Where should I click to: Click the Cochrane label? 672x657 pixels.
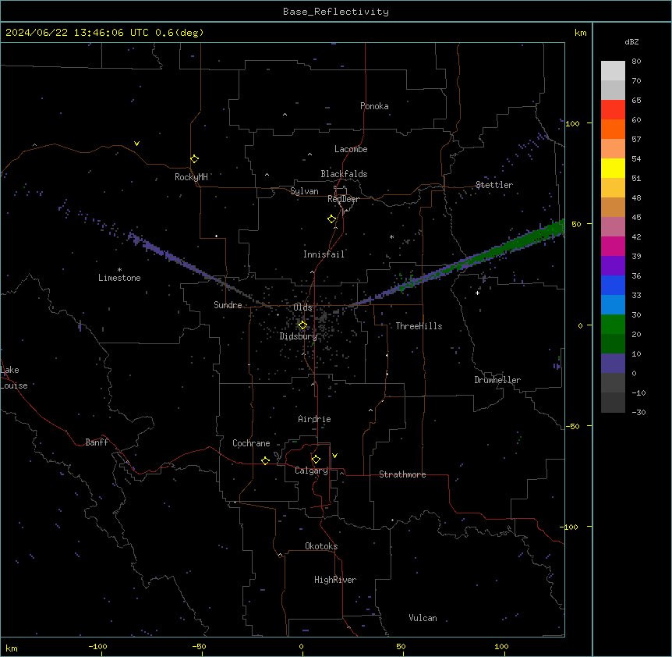251,443
